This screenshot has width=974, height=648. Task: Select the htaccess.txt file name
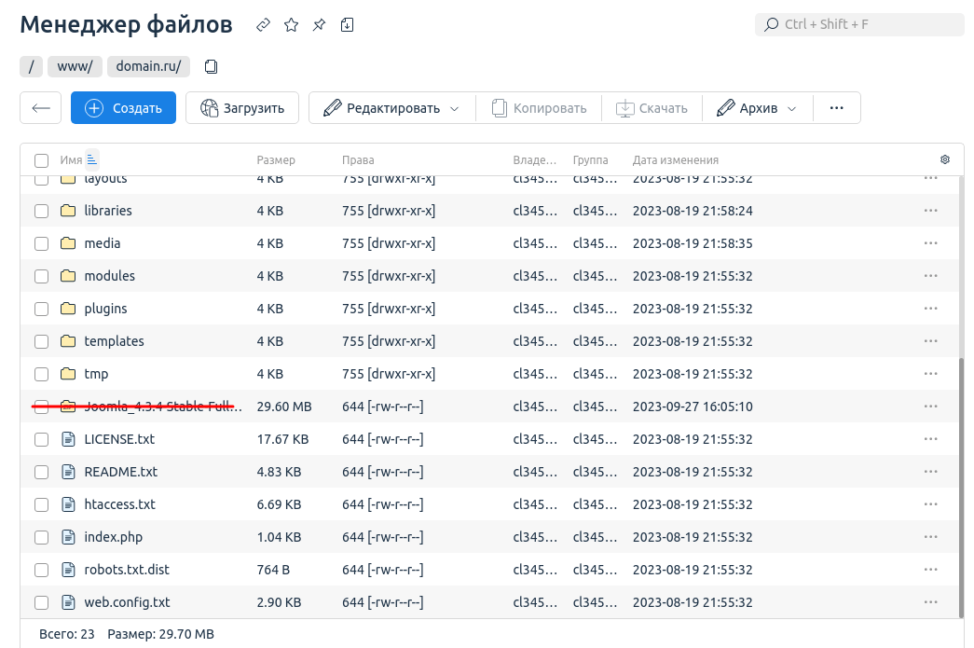point(120,504)
